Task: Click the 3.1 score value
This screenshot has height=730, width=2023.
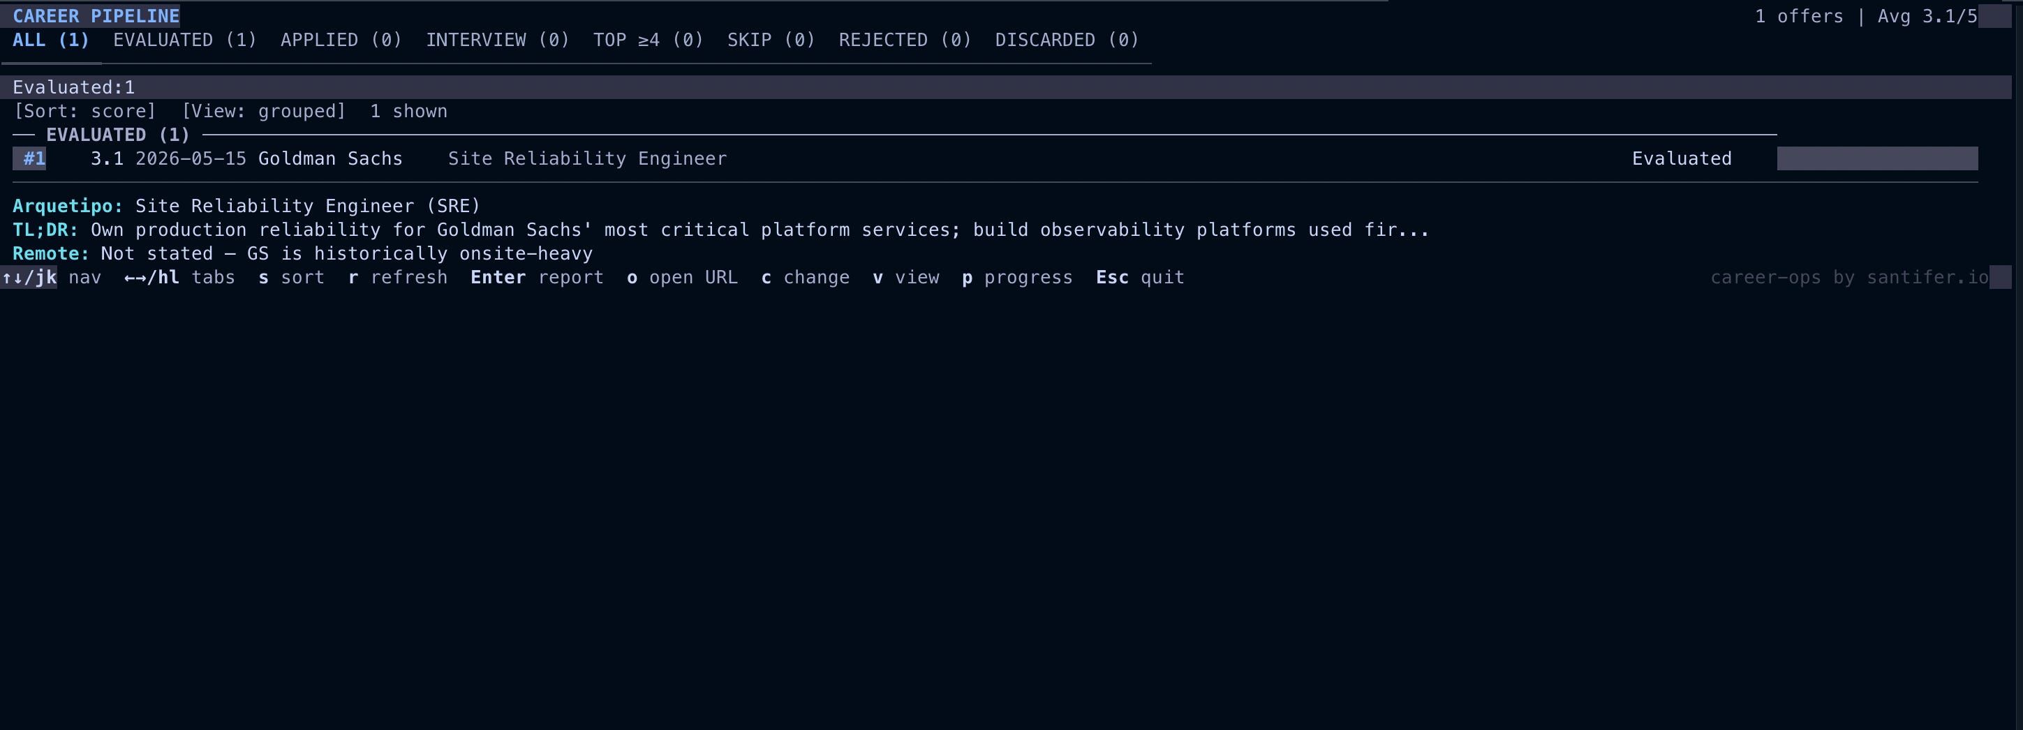Action: [x=107, y=158]
